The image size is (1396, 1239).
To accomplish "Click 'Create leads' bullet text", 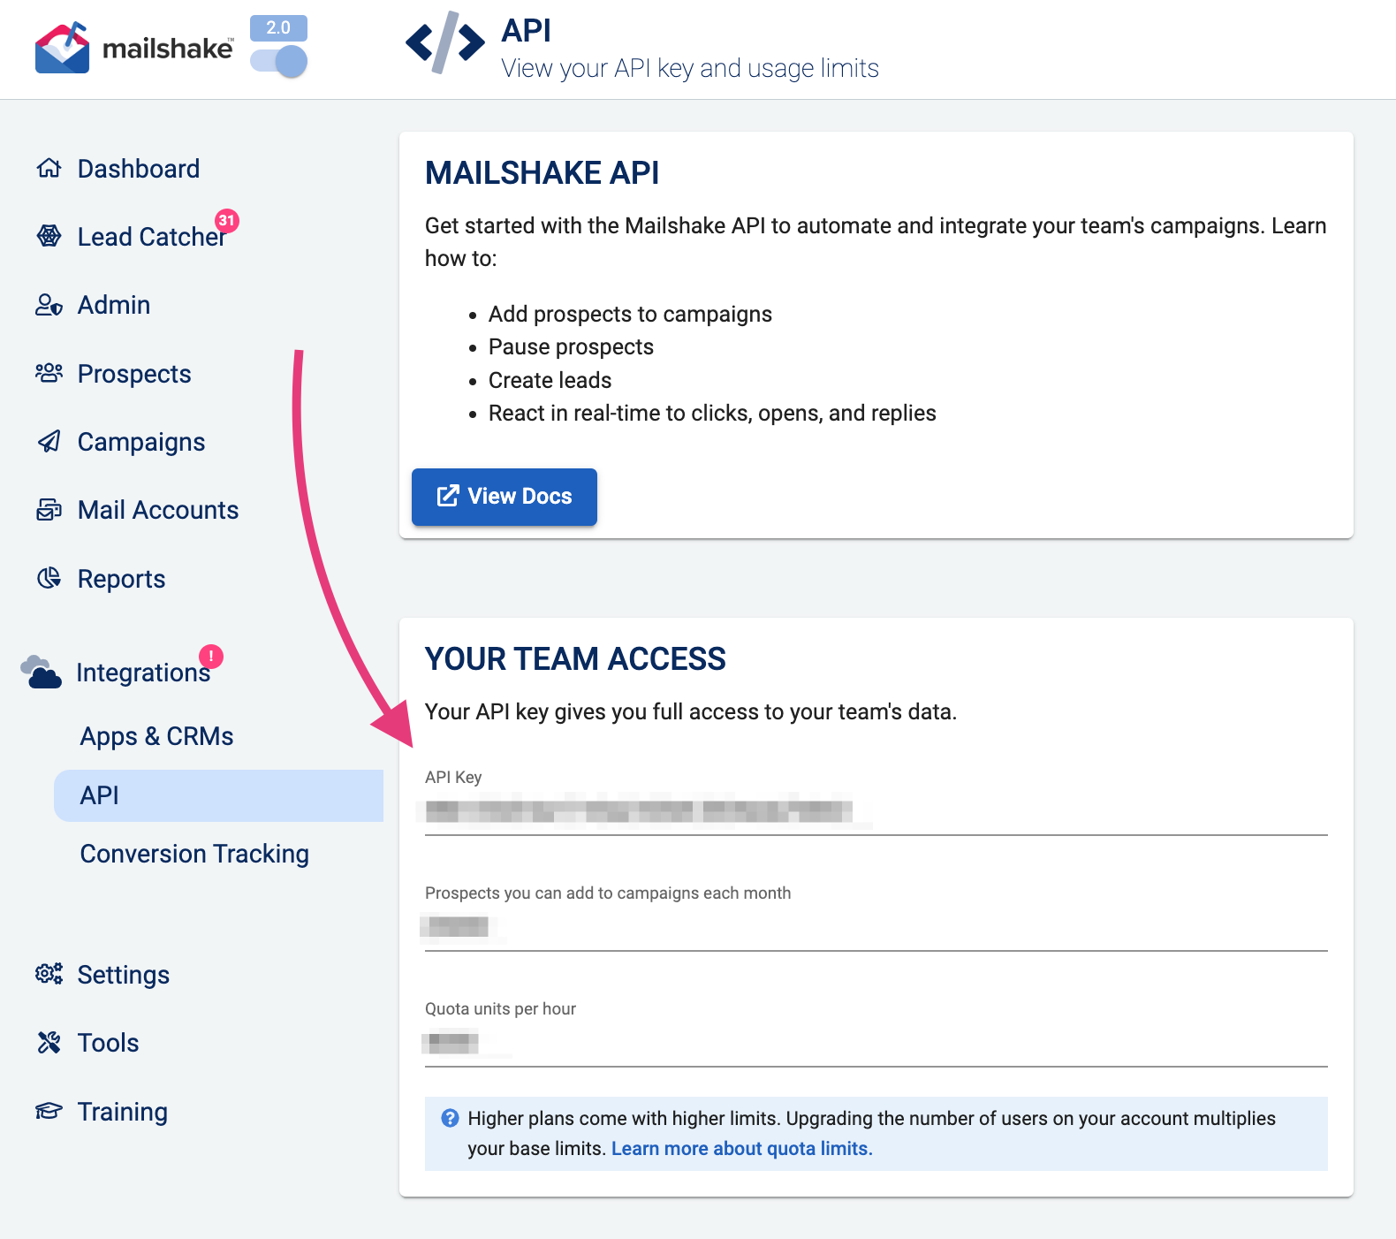I will 550,380.
